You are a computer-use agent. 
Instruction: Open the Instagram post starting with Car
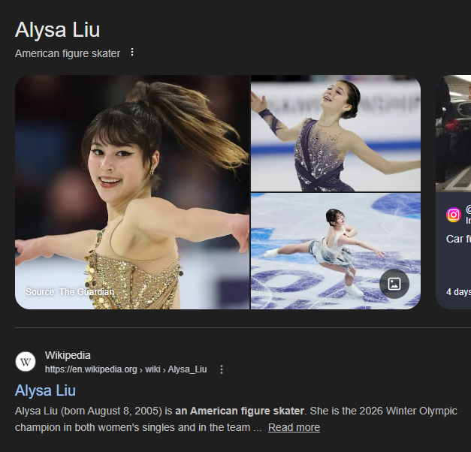(x=458, y=239)
